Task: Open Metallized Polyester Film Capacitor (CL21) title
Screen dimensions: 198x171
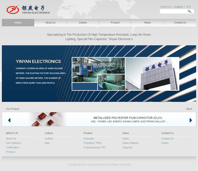Action: tap(128, 118)
